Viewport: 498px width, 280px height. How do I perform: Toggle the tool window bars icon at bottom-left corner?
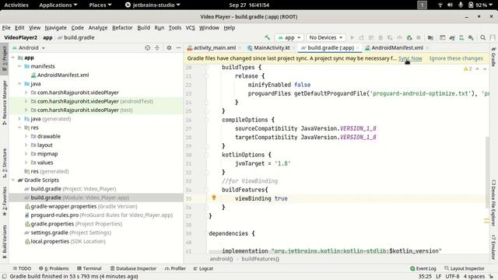pos(5,277)
